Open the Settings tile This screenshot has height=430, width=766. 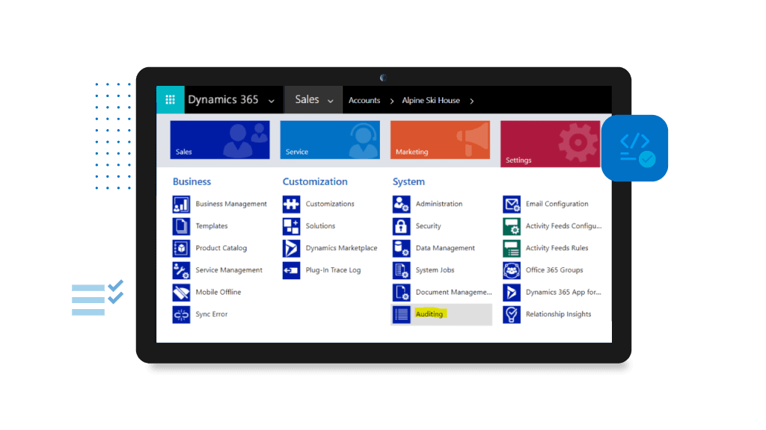click(550, 144)
